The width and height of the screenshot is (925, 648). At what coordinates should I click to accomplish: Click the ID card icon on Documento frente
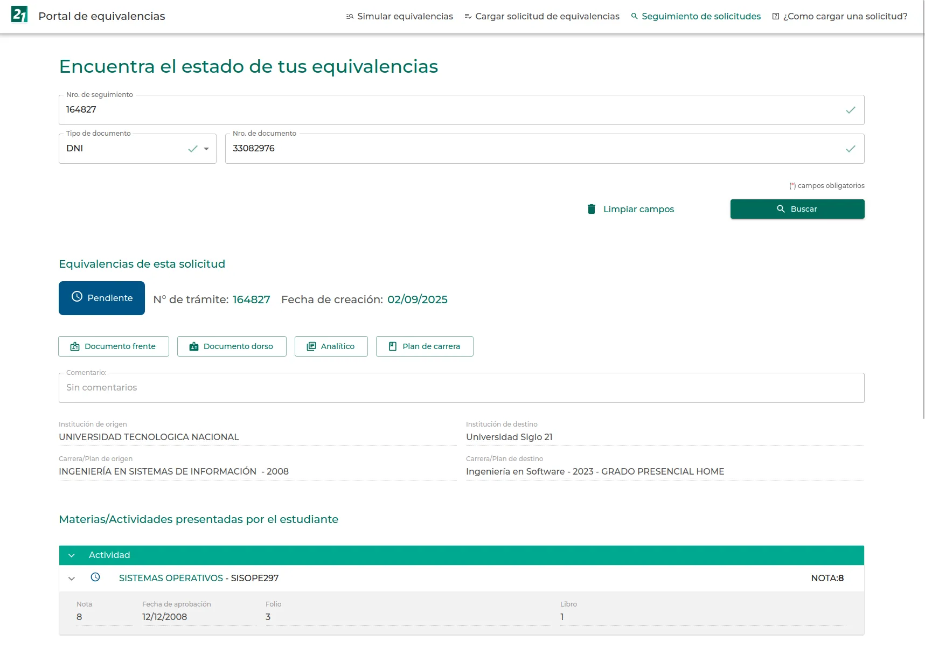point(75,346)
